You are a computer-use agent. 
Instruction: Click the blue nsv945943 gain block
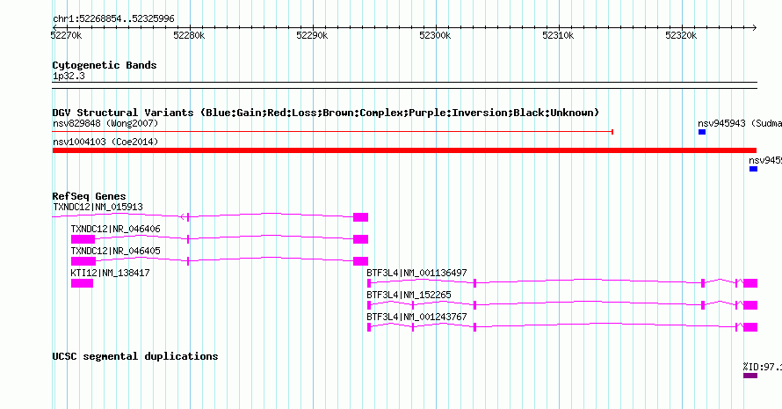click(702, 132)
